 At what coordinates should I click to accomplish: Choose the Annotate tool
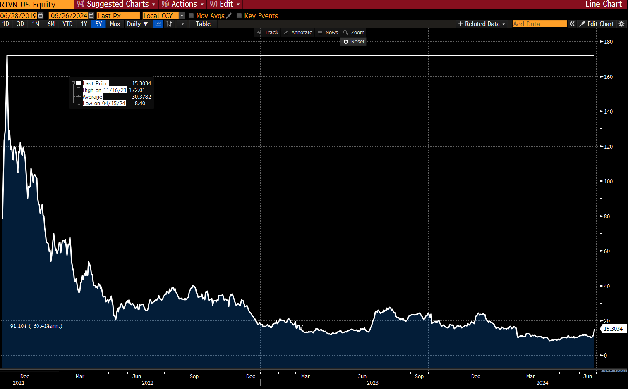pos(298,33)
